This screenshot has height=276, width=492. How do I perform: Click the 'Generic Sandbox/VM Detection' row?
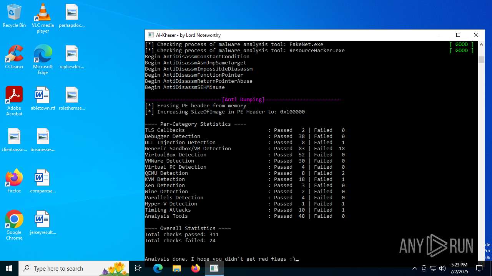click(245, 149)
